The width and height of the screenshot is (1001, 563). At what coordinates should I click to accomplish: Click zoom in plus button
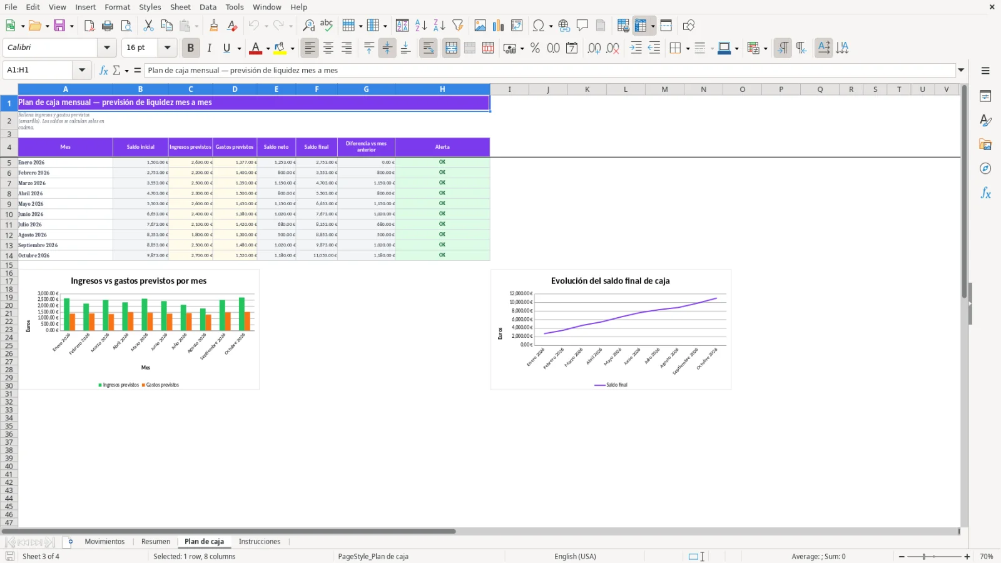(x=967, y=557)
